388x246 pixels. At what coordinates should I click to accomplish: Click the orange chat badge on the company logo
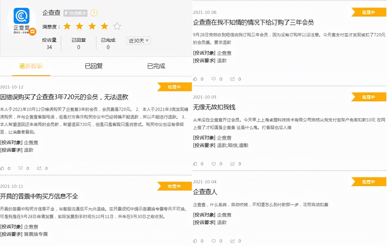tap(33, 32)
